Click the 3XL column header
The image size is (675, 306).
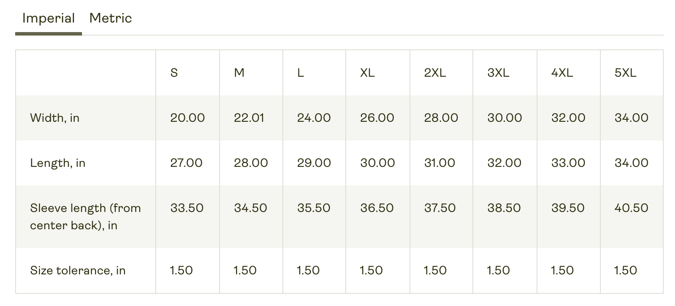click(498, 73)
